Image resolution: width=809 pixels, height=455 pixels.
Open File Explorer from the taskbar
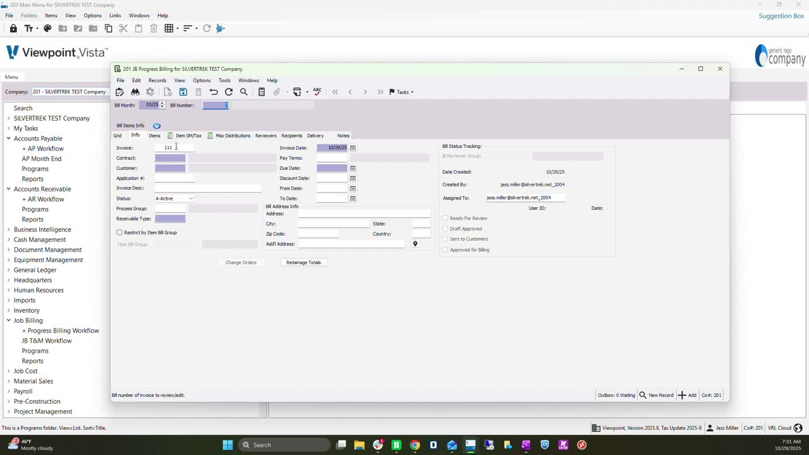point(359,445)
